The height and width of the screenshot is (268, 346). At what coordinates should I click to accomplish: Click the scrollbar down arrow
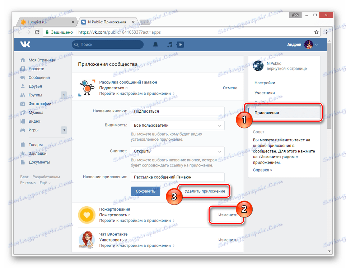[329, 251]
